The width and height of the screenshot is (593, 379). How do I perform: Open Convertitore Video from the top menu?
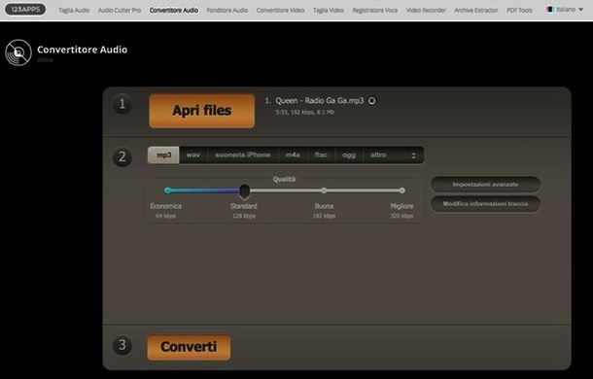[281, 11]
